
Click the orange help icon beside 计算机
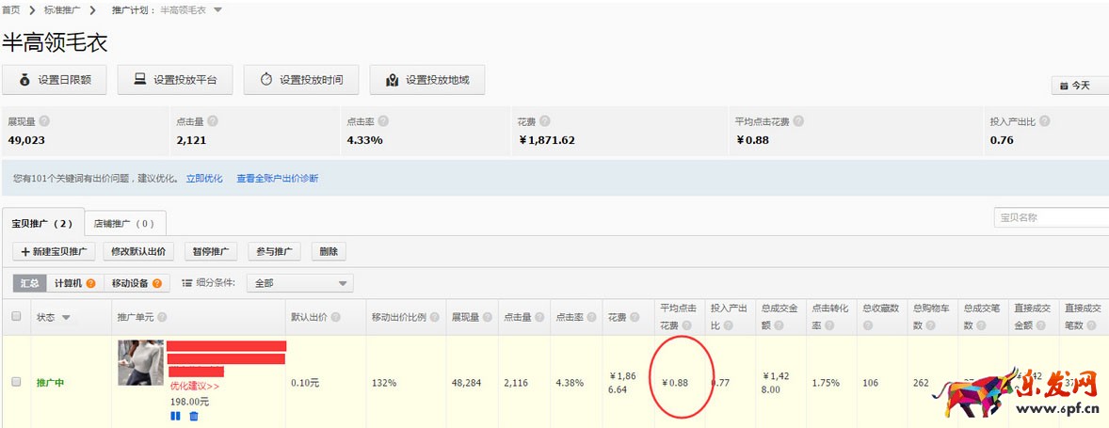[91, 283]
